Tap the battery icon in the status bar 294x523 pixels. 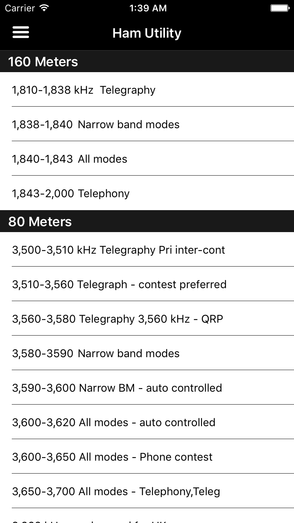(x=279, y=7)
